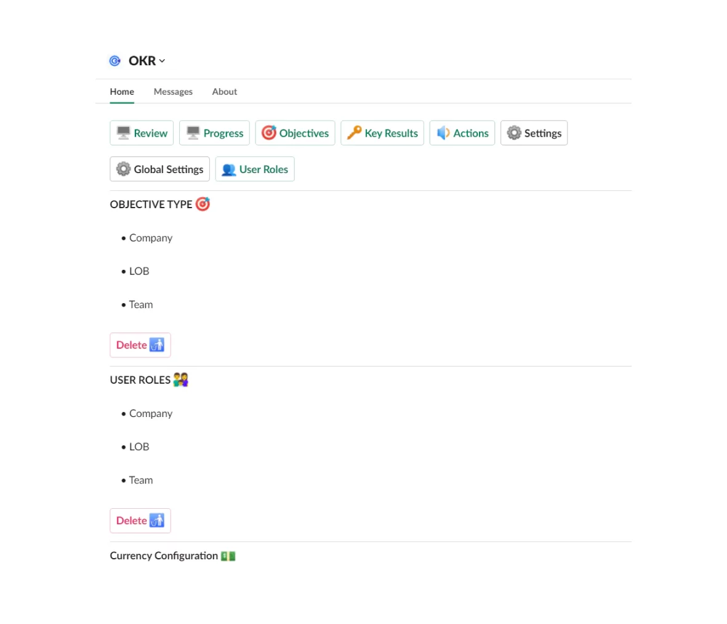The height and width of the screenshot is (624, 727).
Task: Click the gear icon on the Settings button
Action: pos(513,132)
